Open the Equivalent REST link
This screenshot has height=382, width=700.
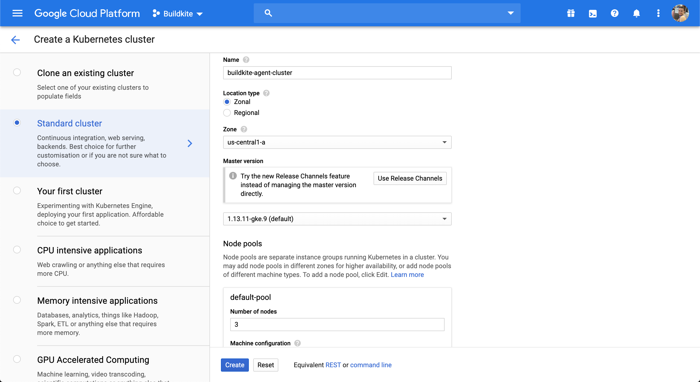[333, 365]
